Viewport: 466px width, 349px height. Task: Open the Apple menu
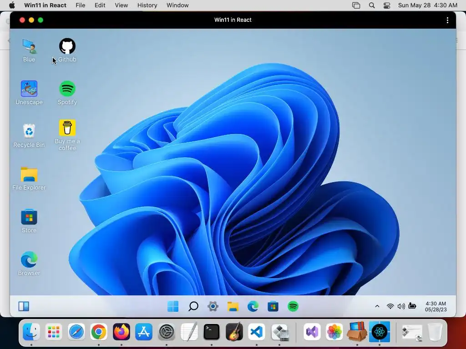pyautogui.click(x=12, y=5)
